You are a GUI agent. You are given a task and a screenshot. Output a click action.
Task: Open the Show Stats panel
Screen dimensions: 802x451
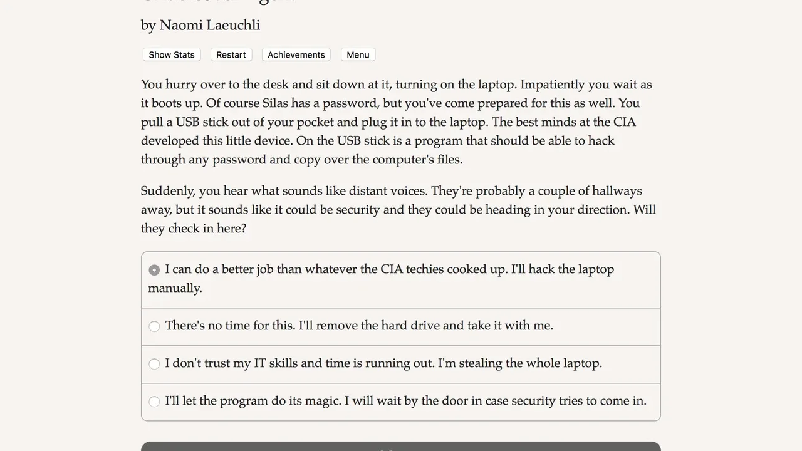pos(171,55)
